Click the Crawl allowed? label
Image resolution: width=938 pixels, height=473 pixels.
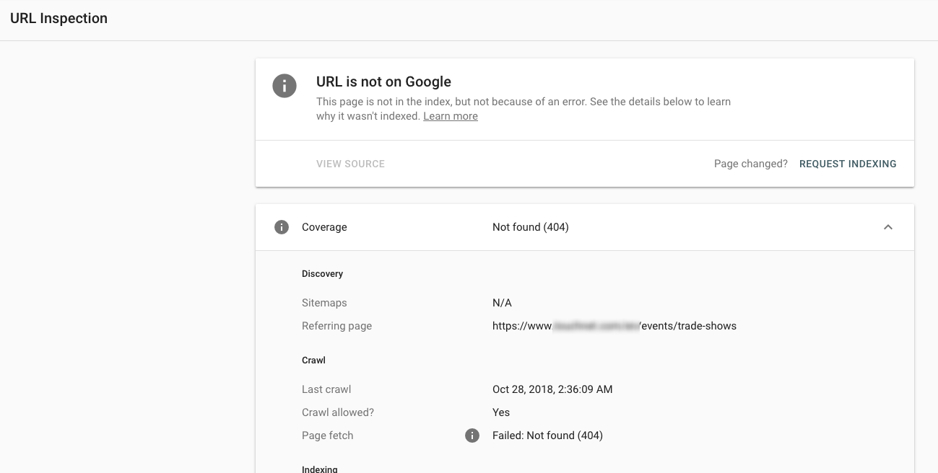[338, 412]
